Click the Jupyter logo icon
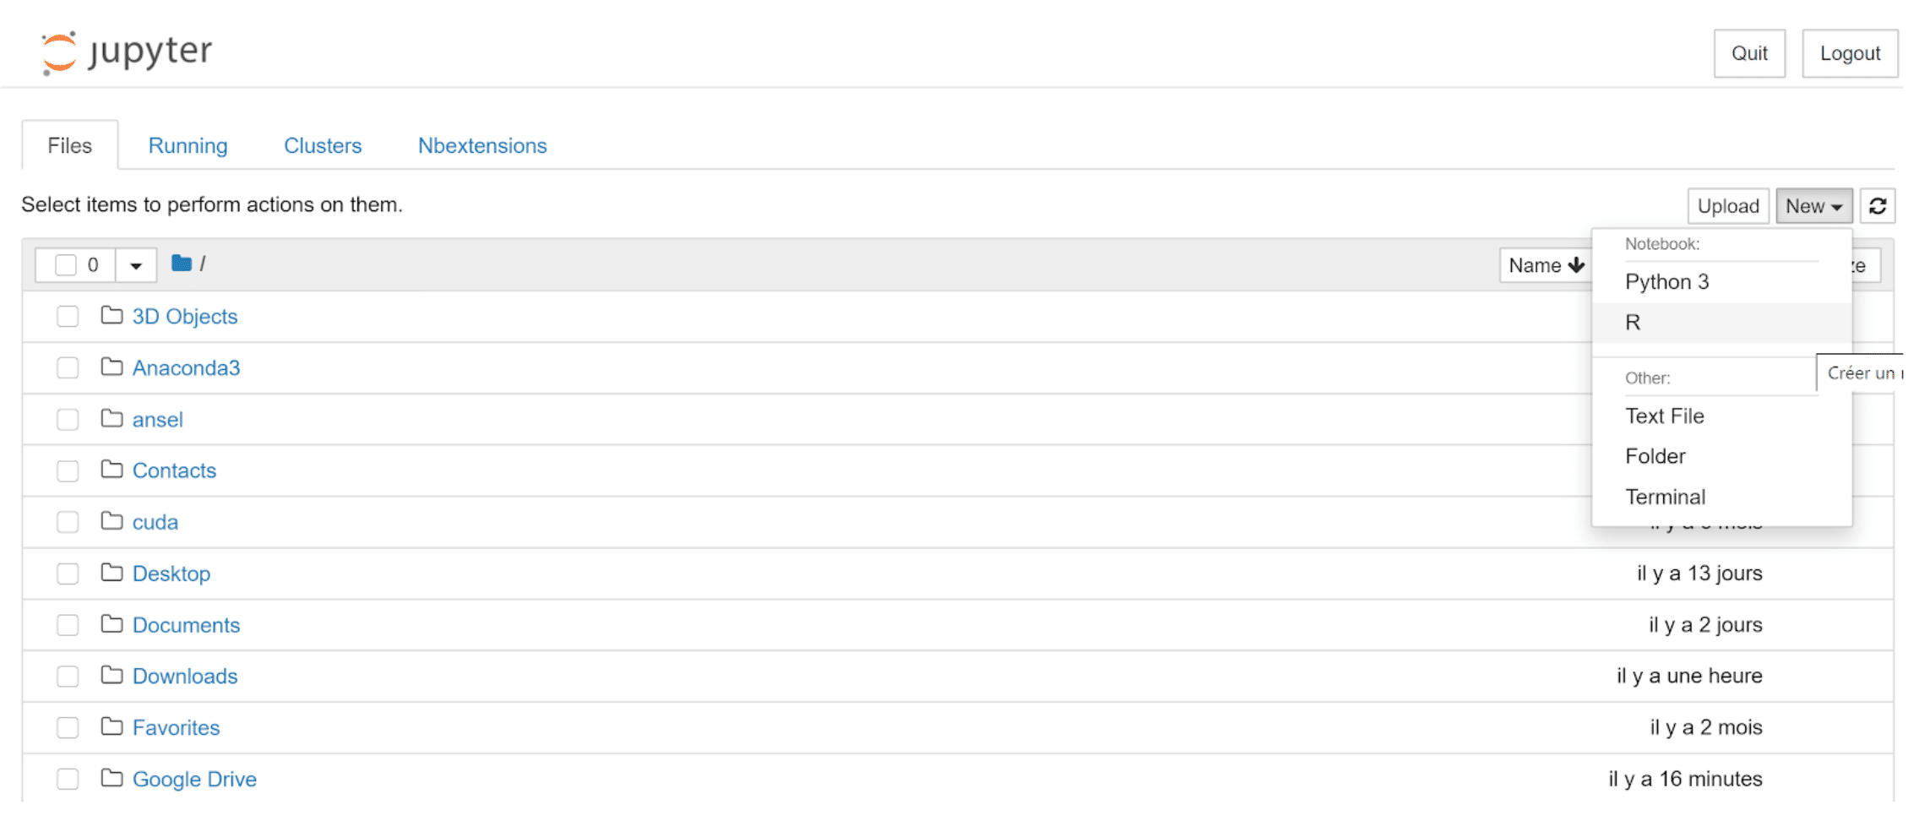 [x=59, y=52]
